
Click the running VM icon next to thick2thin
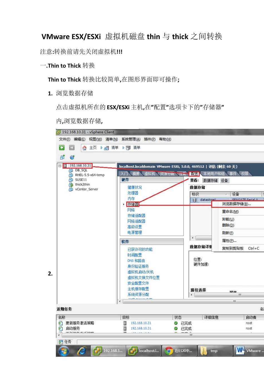point(71,184)
